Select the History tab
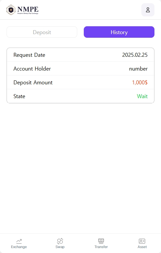This screenshot has width=161, height=253. (x=119, y=32)
